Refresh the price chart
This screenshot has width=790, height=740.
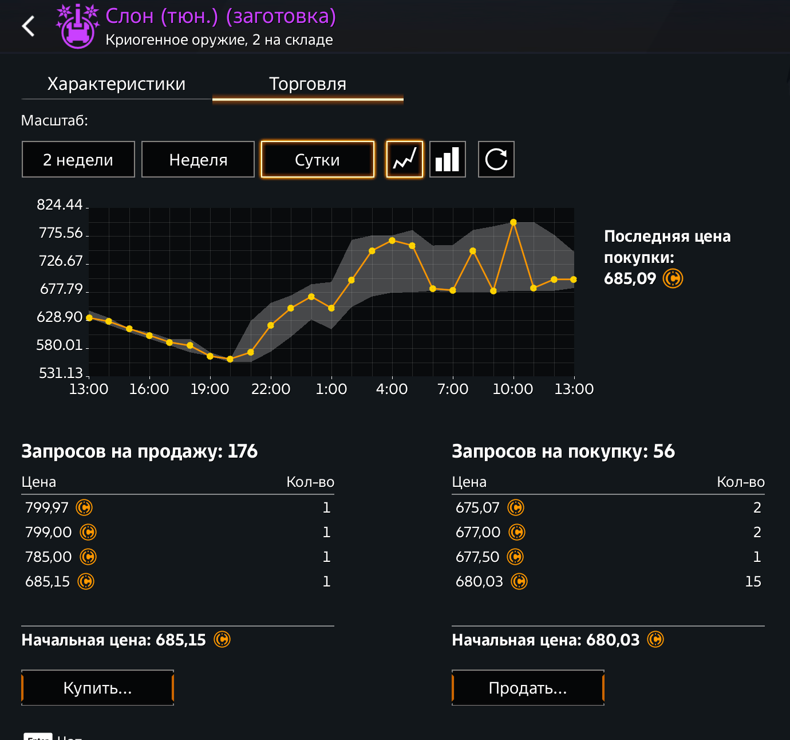(496, 159)
